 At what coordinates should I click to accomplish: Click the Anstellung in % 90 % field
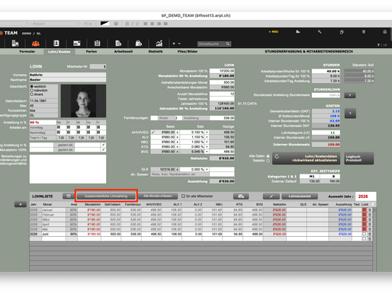click(x=43, y=123)
